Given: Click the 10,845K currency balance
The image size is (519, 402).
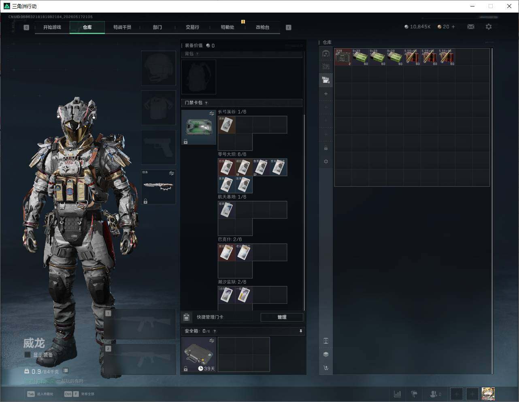Looking at the screenshot, I should pyautogui.click(x=417, y=27).
